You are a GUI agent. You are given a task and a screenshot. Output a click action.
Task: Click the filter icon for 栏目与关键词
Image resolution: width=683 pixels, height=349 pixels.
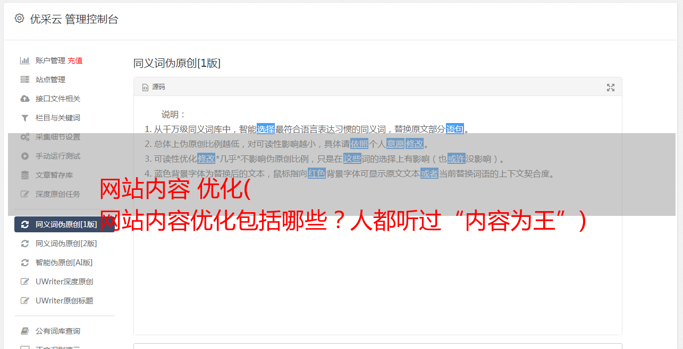coord(24,118)
